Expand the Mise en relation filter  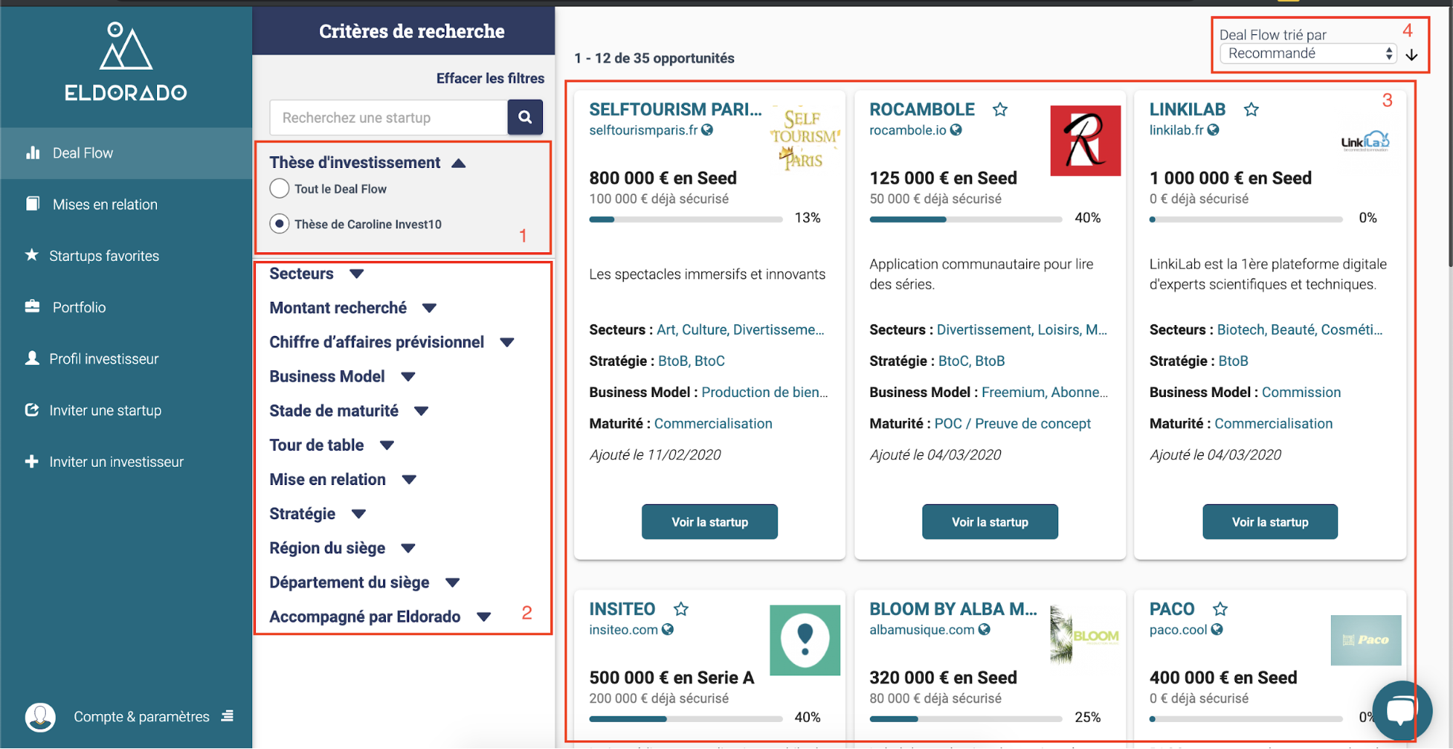(409, 479)
